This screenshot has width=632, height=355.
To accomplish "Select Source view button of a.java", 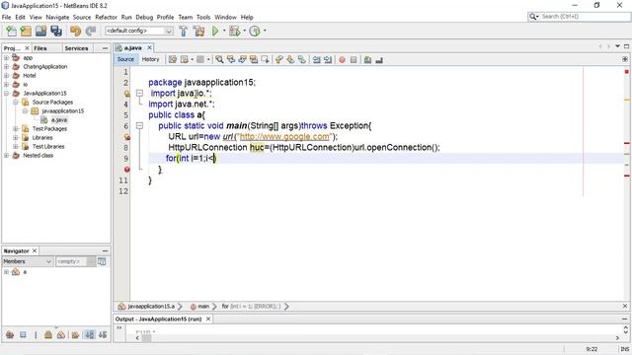I will point(125,59).
